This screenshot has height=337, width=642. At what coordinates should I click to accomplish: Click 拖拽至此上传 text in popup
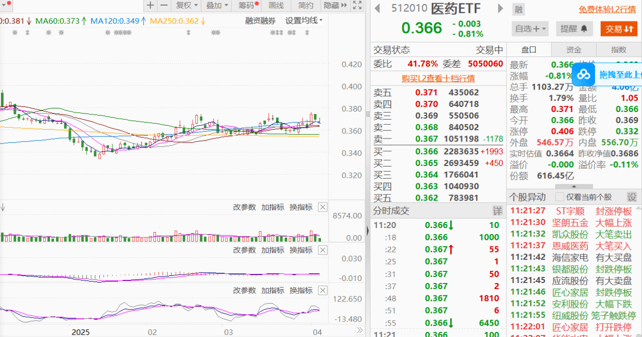point(620,75)
